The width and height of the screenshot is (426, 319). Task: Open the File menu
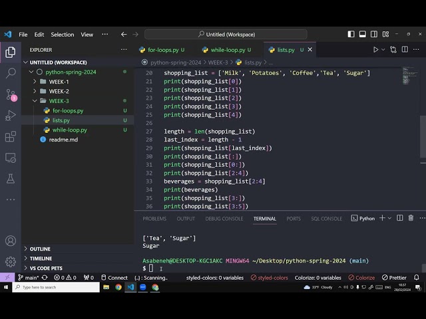[23, 35]
